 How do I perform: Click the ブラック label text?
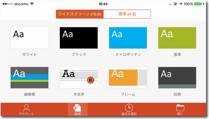coord(79,54)
